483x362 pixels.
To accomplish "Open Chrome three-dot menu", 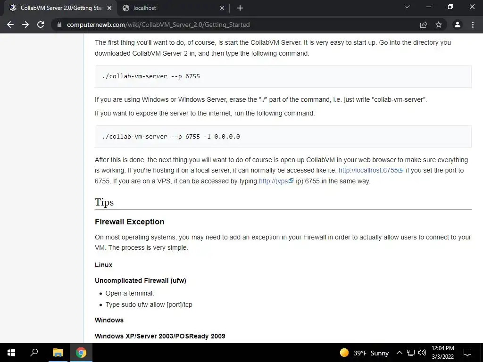I will tap(473, 25).
